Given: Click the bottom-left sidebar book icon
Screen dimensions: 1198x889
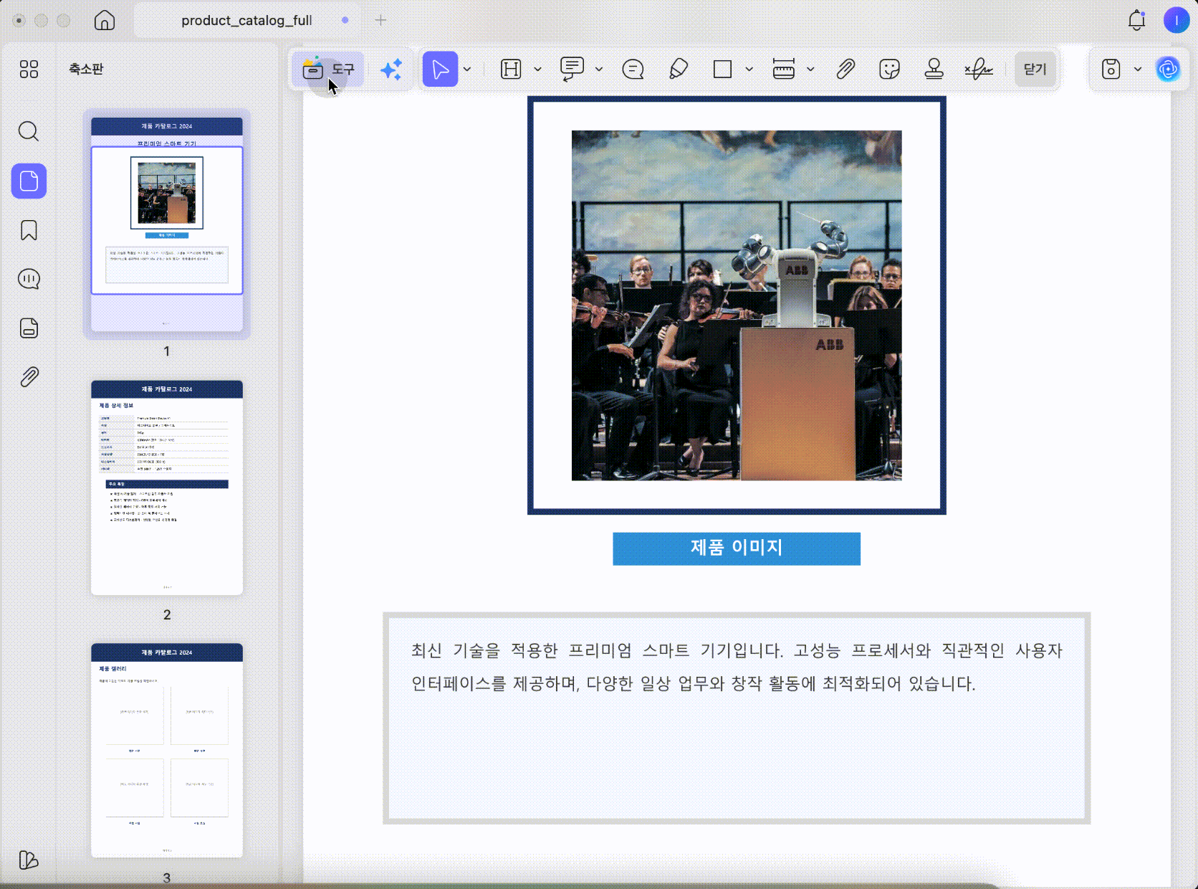Looking at the screenshot, I should [x=29, y=860].
